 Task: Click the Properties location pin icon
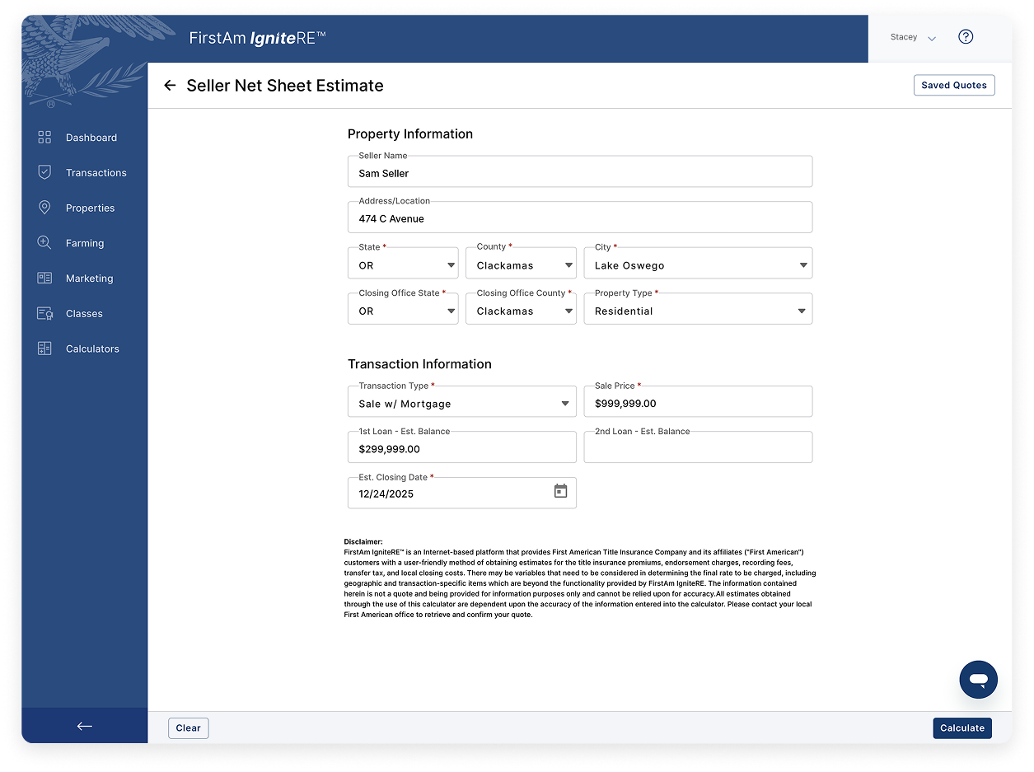44,208
